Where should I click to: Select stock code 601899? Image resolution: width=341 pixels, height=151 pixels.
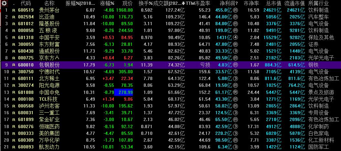[26, 120]
